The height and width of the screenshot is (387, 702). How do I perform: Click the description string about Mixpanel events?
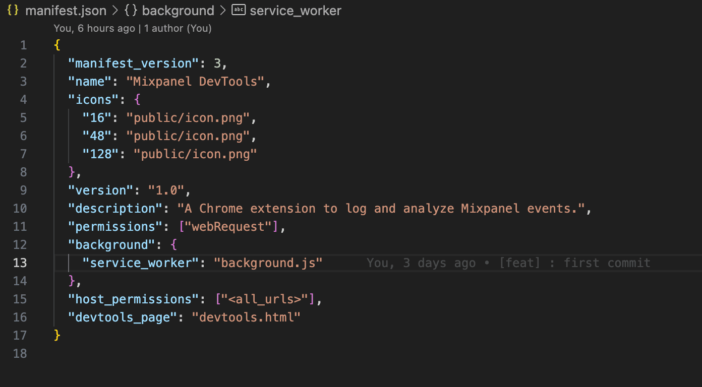(381, 209)
